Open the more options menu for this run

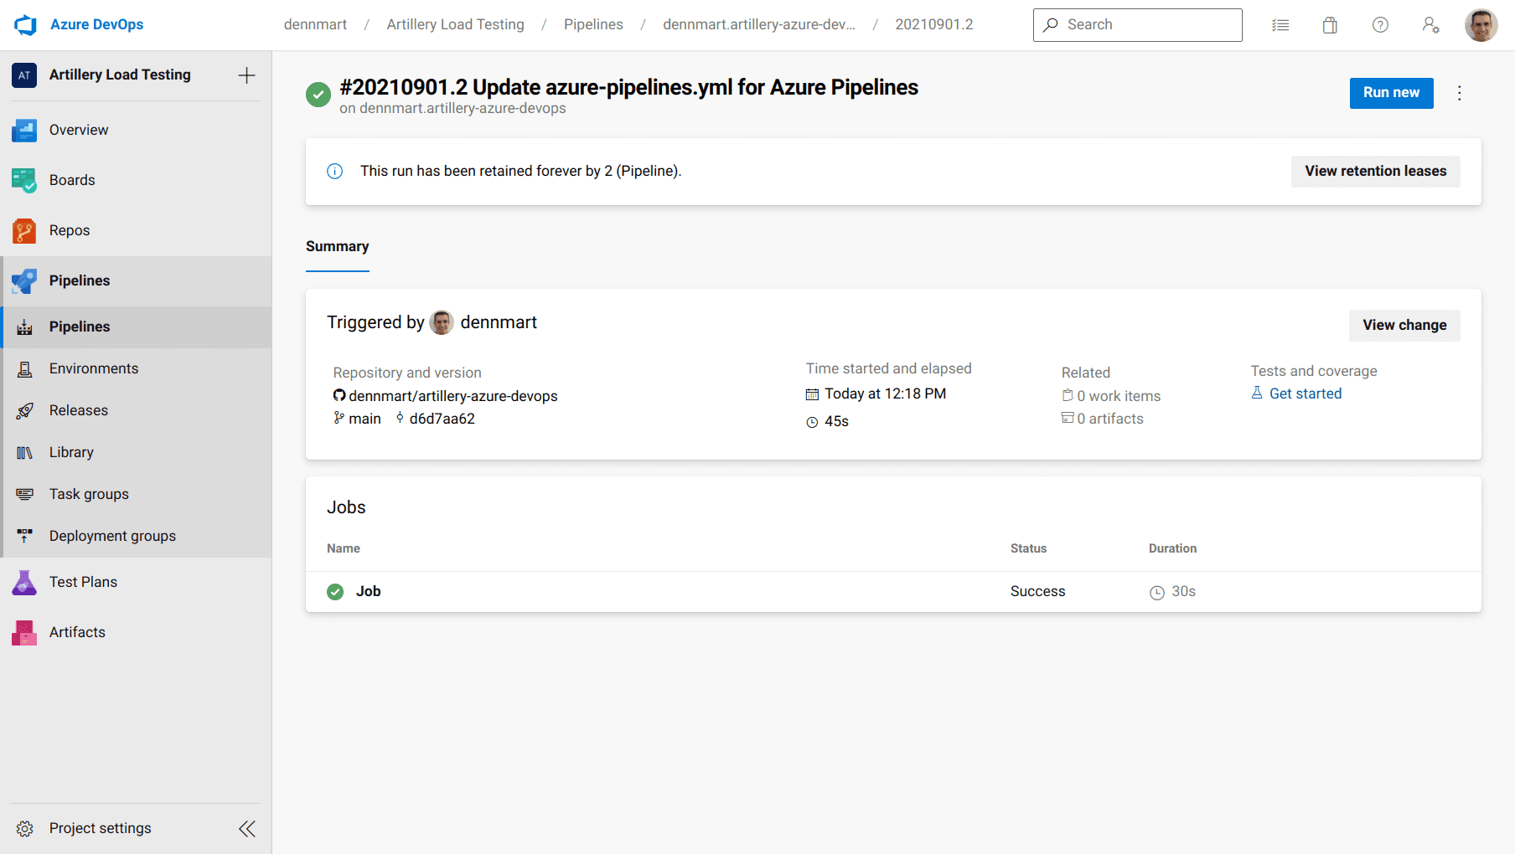tap(1460, 93)
